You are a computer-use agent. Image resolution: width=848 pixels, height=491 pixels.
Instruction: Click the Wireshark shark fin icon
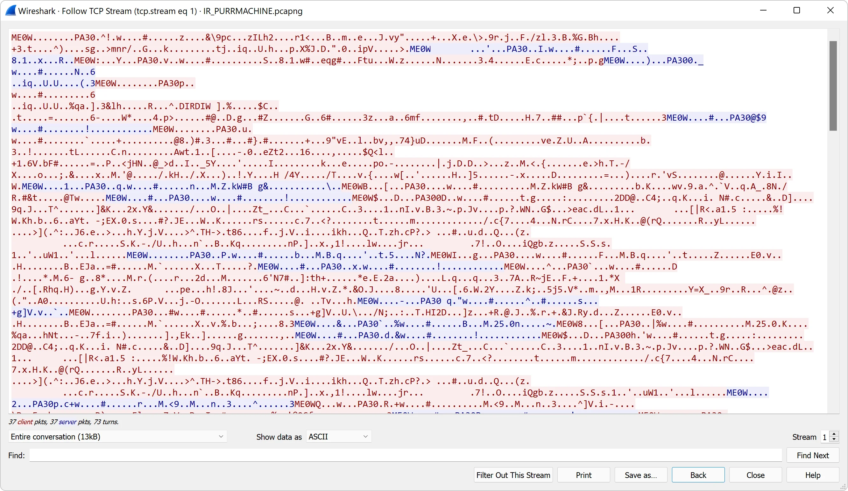tap(11, 11)
